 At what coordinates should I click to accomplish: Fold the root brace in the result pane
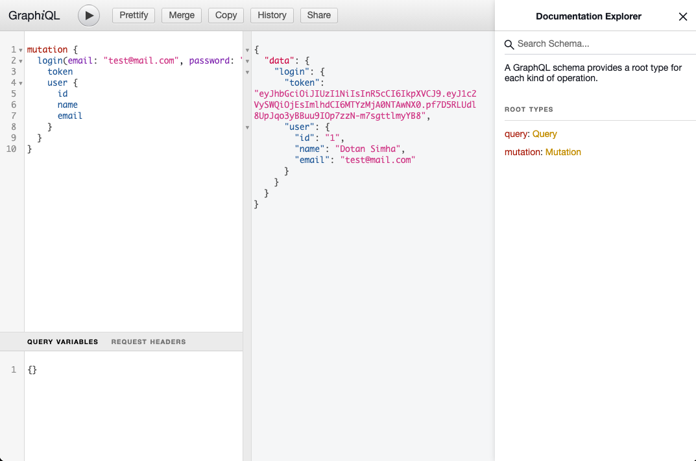tap(247, 50)
